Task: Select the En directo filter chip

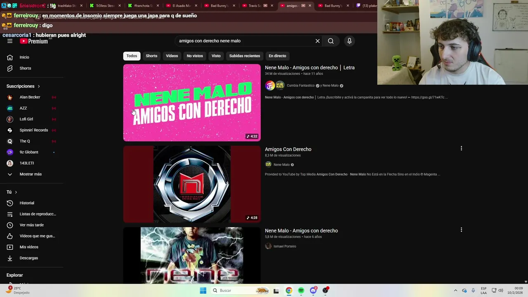Action: pos(277,56)
